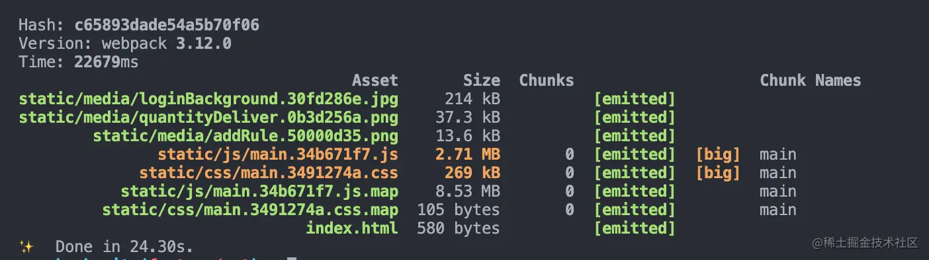Image resolution: width=929 pixels, height=260 pixels.
Task: Click the Chunks column header
Action: [547, 81]
